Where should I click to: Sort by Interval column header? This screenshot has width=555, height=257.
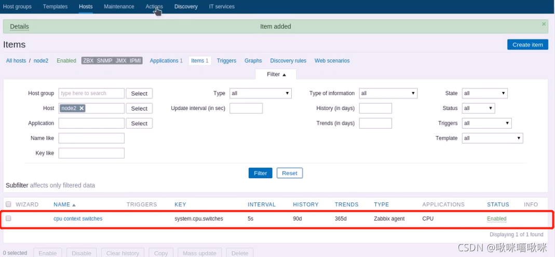[x=262, y=204]
